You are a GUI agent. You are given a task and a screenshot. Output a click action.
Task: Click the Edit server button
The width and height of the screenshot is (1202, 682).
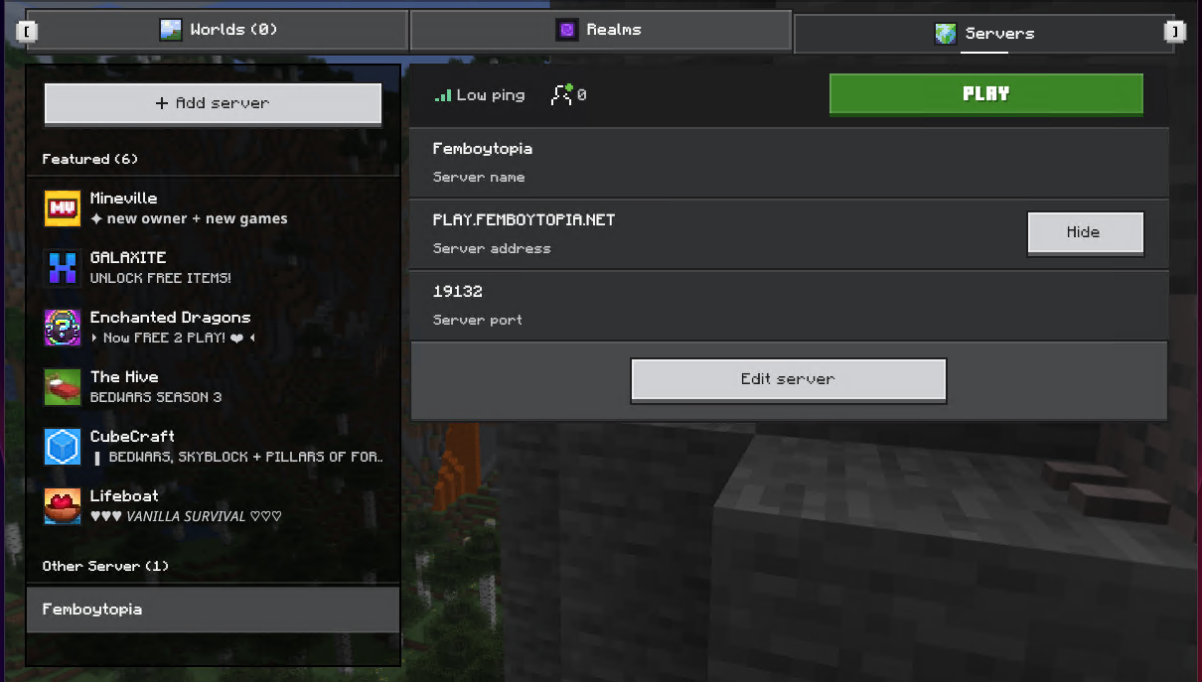(788, 379)
